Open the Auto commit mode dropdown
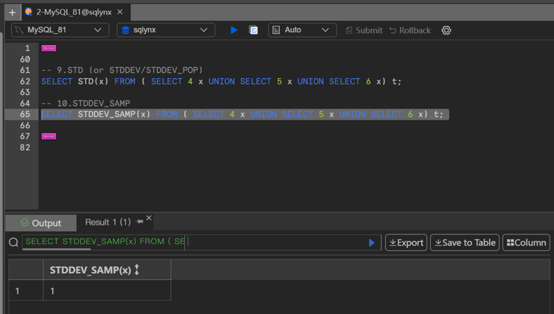Image resolution: width=554 pixels, height=314 pixels. pyautogui.click(x=302, y=30)
